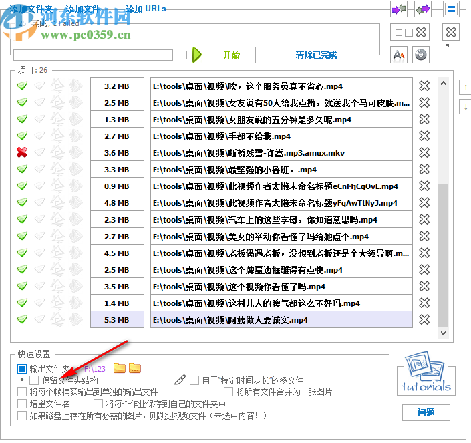Select the 美女的举动你看懂了吗给她点个.mp4 row
This screenshot has height=443, width=471.
pyautogui.click(x=281, y=237)
